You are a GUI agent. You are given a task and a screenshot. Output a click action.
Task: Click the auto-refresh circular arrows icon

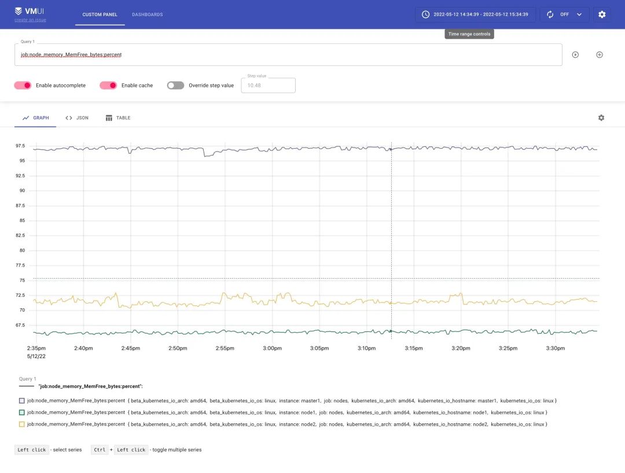click(x=550, y=14)
